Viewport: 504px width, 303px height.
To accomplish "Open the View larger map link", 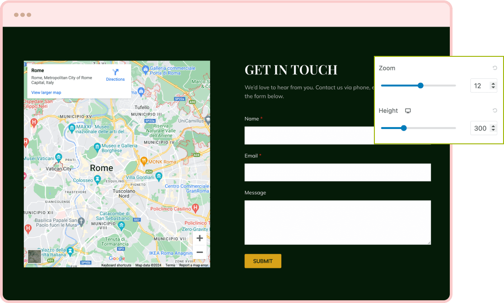I will point(46,92).
